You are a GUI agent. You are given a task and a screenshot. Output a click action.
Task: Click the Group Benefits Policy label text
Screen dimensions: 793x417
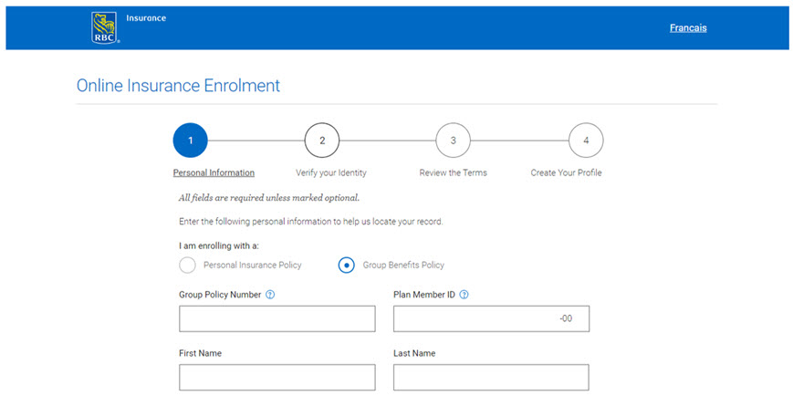(x=403, y=265)
